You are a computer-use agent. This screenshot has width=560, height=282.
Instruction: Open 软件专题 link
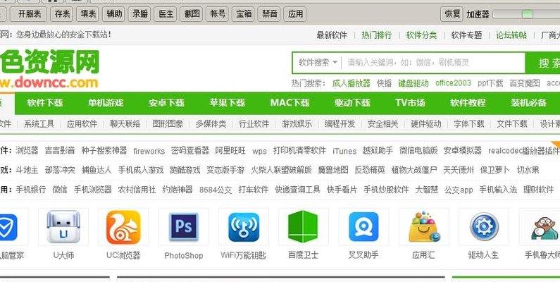click(x=466, y=35)
